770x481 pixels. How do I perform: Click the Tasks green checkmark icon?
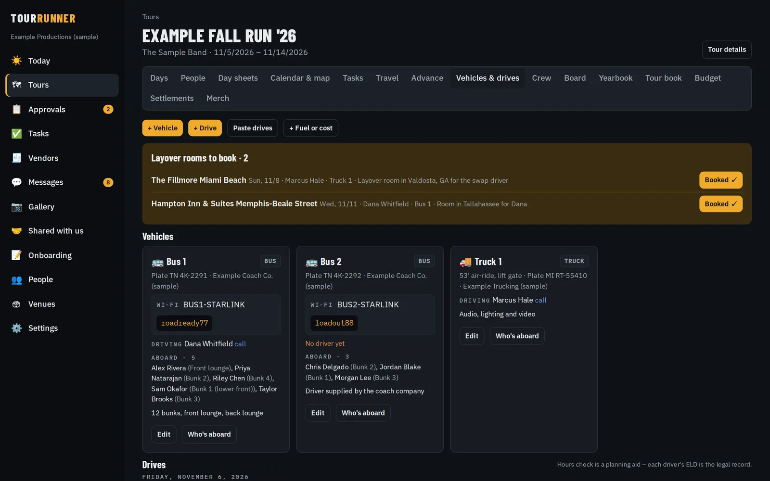click(x=16, y=133)
